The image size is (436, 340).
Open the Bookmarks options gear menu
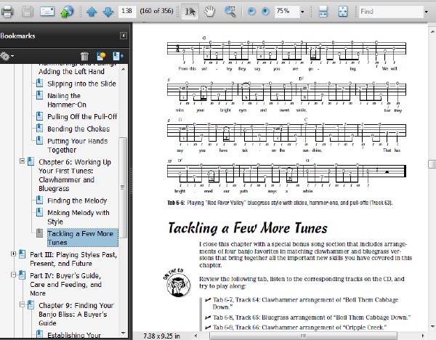[x=7, y=56]
